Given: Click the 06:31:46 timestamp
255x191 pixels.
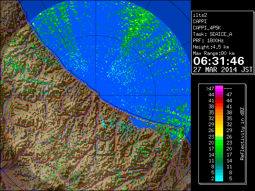Looking at the screenshot, I should (219, 61).
